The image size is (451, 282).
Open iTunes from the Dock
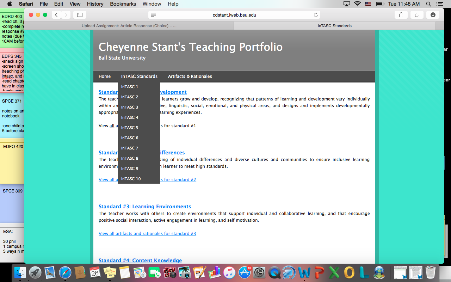(x=229, y=272)
